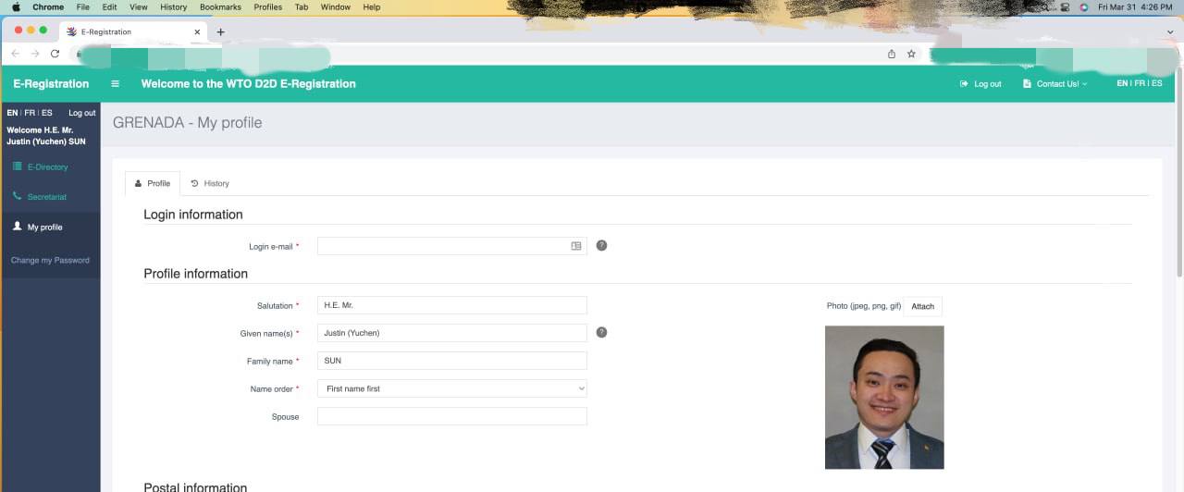Expand the Contact Us! dropdown
The height and width of the screenshot is (492, 1184).
pyautogui.click(x=1055, y=83)
